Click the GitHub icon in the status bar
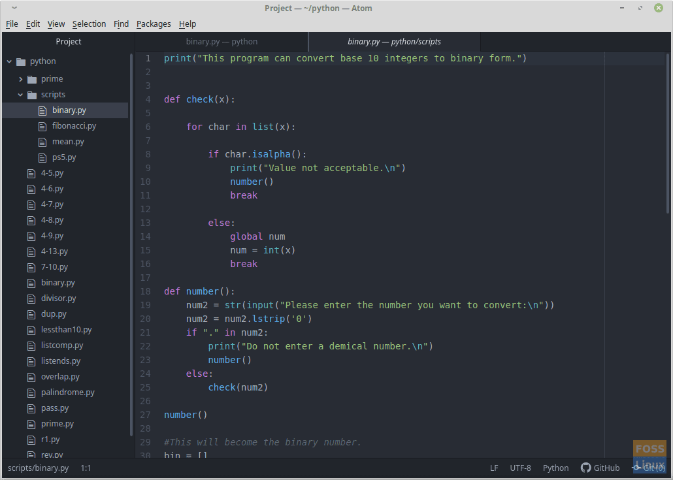Image resolution: width=673 pixels, height=480 pixels. [586, 468]
